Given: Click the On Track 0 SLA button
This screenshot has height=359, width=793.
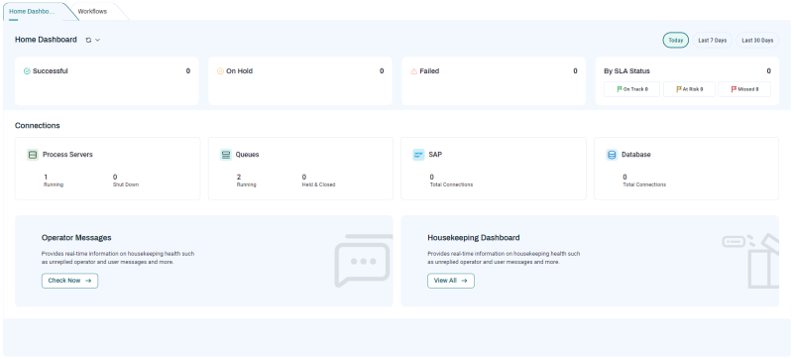Looking at the screenshot, I should [632, 89].
